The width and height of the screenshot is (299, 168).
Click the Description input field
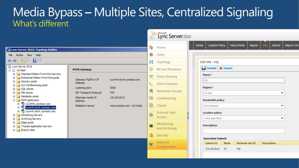click(244, 131)
